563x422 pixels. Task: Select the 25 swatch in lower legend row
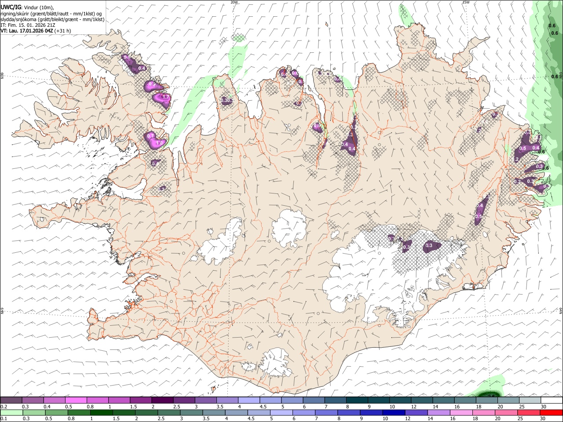coord(529,412)
